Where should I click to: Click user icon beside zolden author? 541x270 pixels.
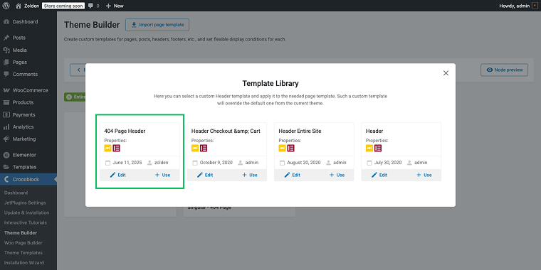tap(149, 163)
